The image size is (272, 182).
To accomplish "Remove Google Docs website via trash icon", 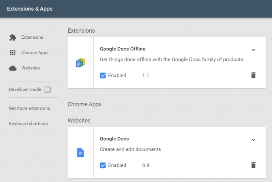I will click(254, 165).
